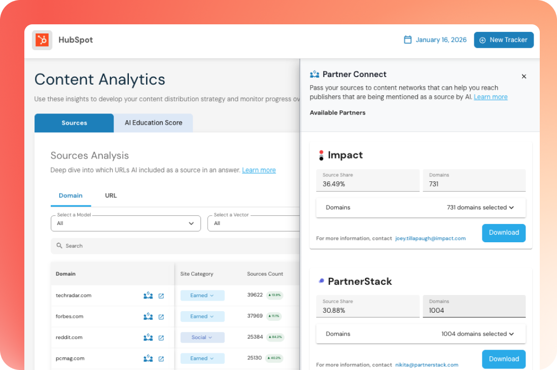This screenshot has height=370, width=557.
Task: Open the Learn more link in Partner Connect
Action: [x=490, y=96]
